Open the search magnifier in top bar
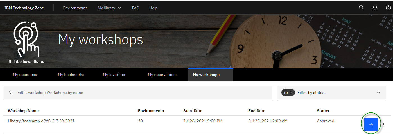This screenshot has width=393, height=134. (x=361, y=8)
